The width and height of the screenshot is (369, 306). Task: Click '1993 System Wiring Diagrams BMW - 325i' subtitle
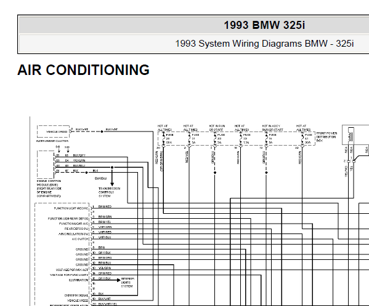264,44
